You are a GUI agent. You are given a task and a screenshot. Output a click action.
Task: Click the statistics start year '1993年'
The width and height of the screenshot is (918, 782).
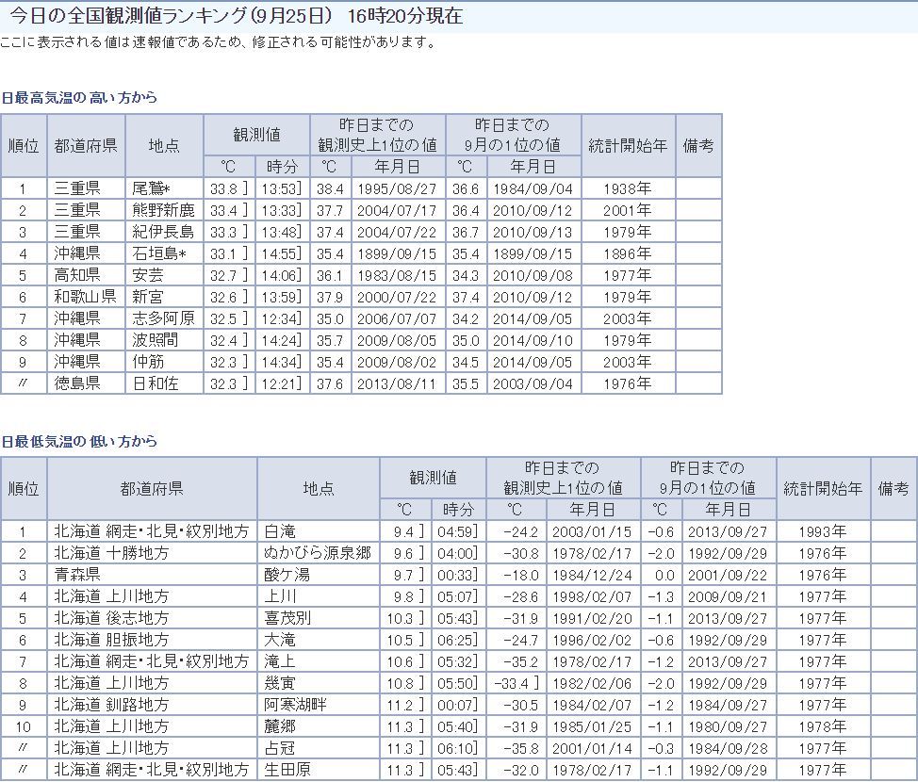point(823,531)
